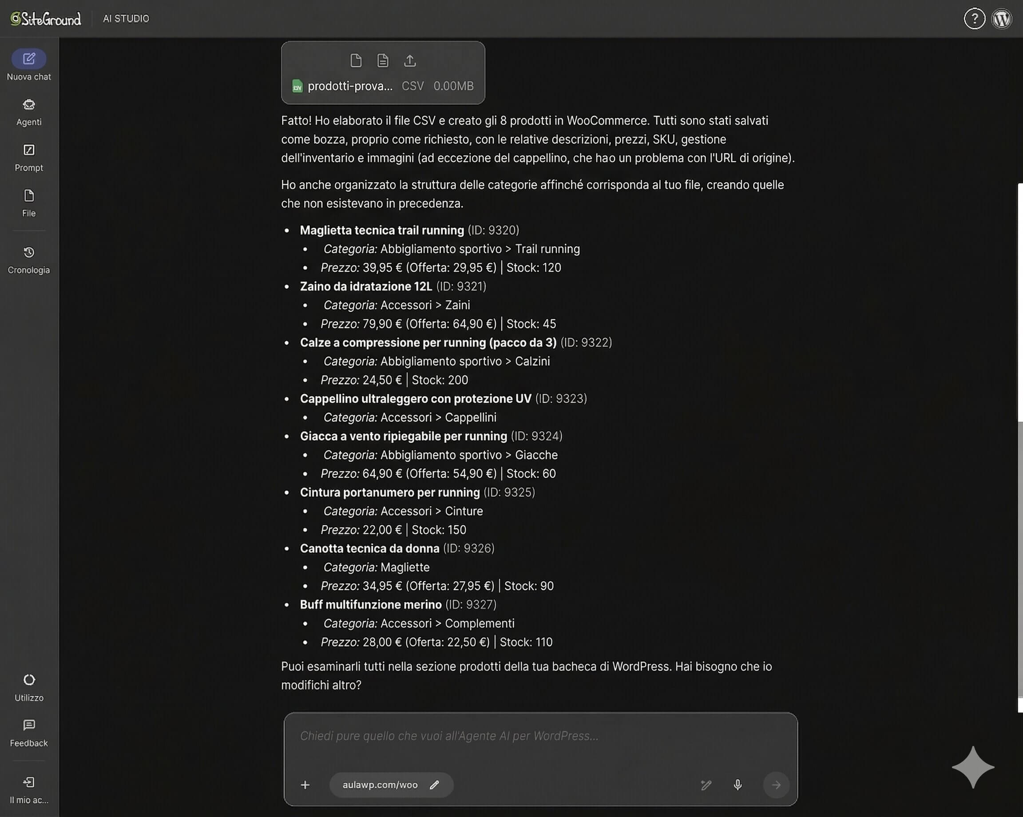The width and height of the screenshot is (1023, 817).
Task: Upload the prodotti-prova file to library
Action: [409, 61]
